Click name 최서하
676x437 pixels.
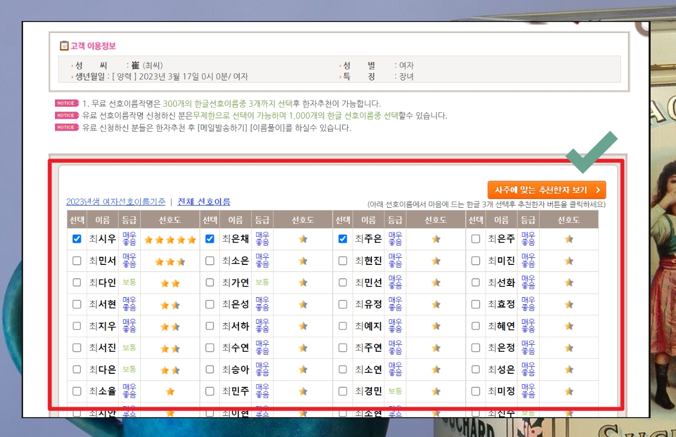[236, 326]
